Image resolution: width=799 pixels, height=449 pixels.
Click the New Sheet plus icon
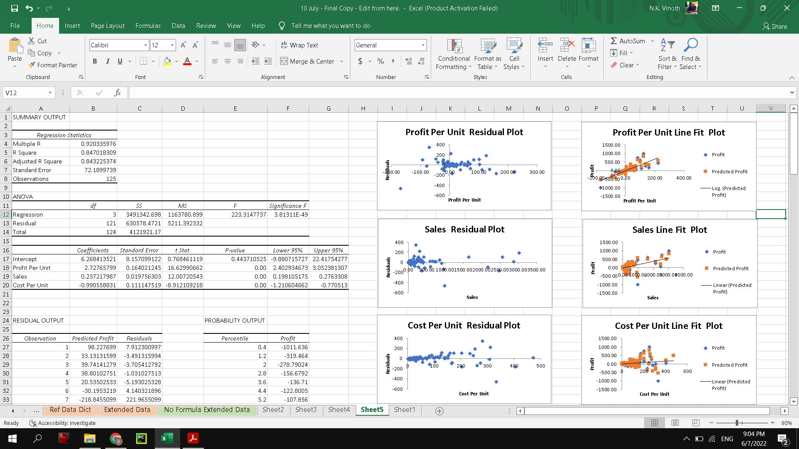pyautogui.click(x=439, y=411)
